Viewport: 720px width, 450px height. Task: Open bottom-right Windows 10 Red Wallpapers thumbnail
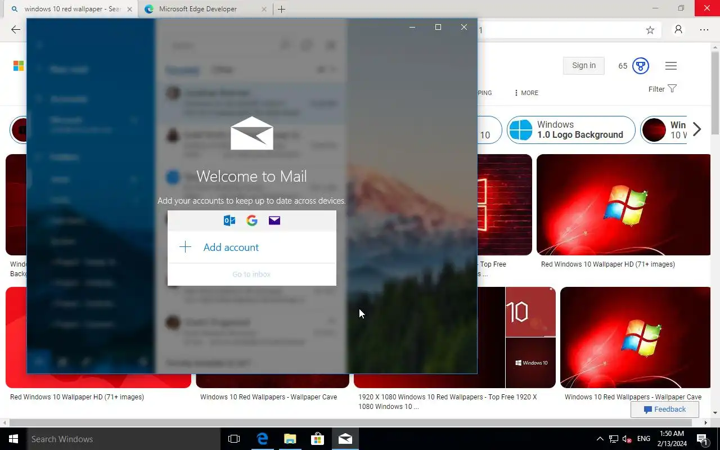click(635, 337)
